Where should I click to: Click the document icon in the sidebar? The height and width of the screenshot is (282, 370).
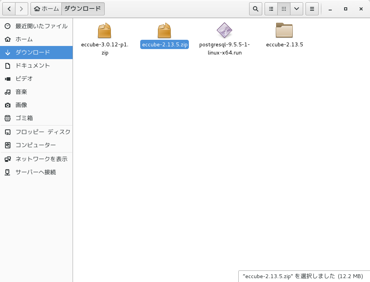click(x=8, y=66)
